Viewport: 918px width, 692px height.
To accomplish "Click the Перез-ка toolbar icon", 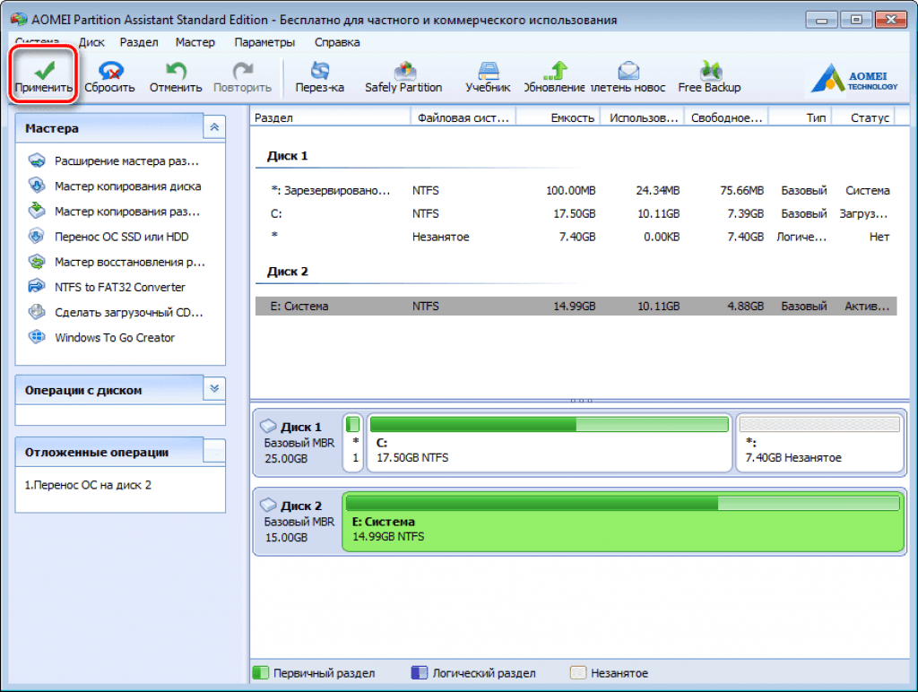I will [320, 71].
